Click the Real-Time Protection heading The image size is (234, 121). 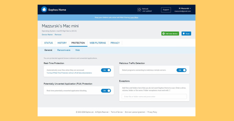(x=54, y=63)
